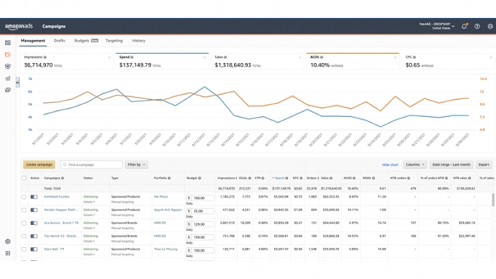Screen dimensions: 496x279
Task: Click the search icon in Find a campaign
Action: coord(65,164)
